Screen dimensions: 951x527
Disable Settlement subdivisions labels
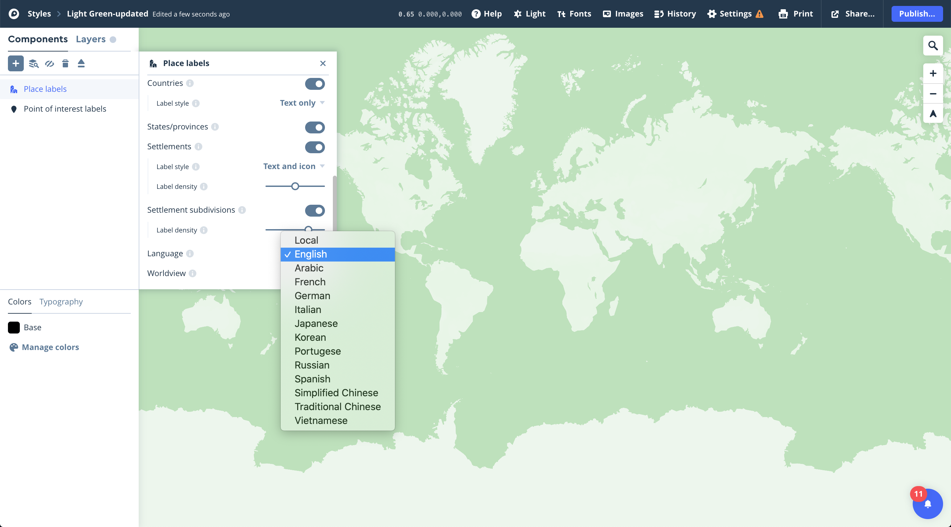[315, 210]
